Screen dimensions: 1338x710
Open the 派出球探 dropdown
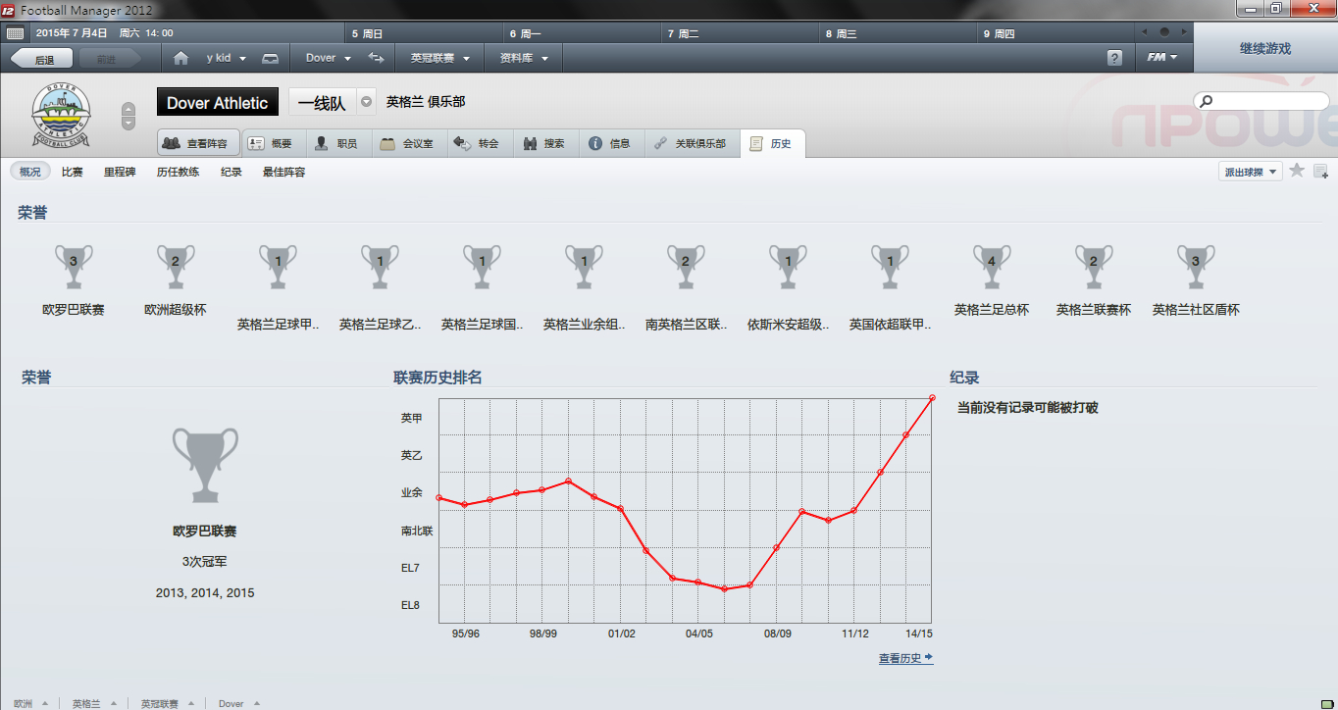click(x=1251, y=172)
